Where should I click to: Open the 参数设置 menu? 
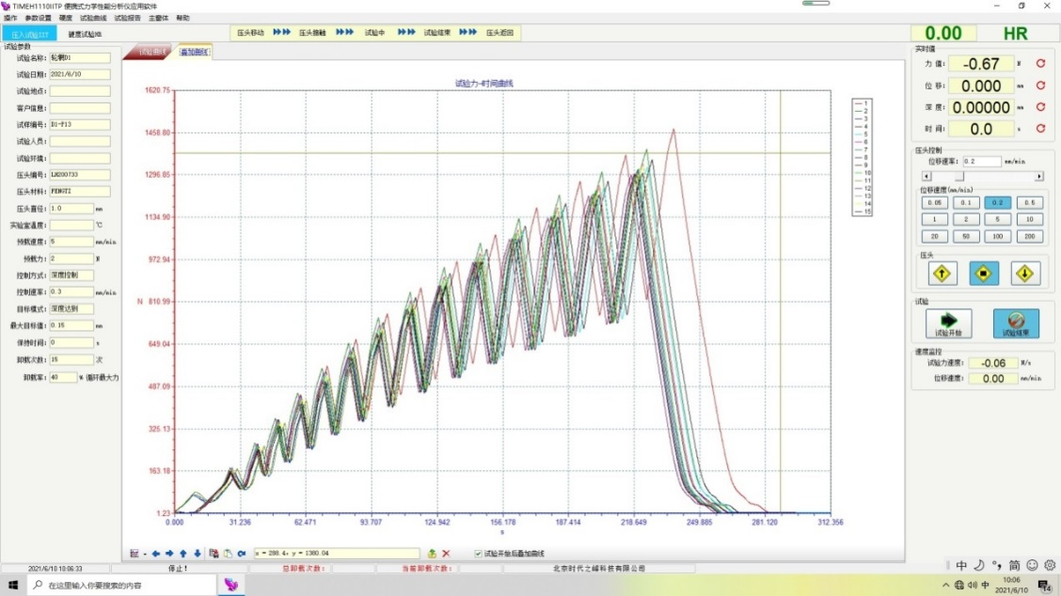39,18
